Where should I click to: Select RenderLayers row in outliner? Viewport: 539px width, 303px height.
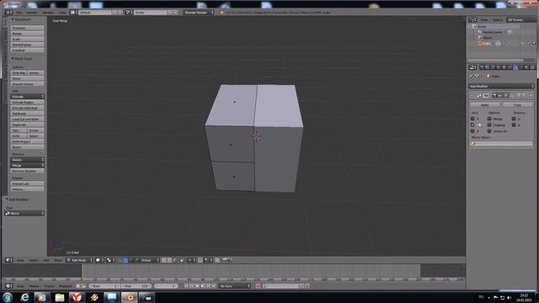(493, 32)
